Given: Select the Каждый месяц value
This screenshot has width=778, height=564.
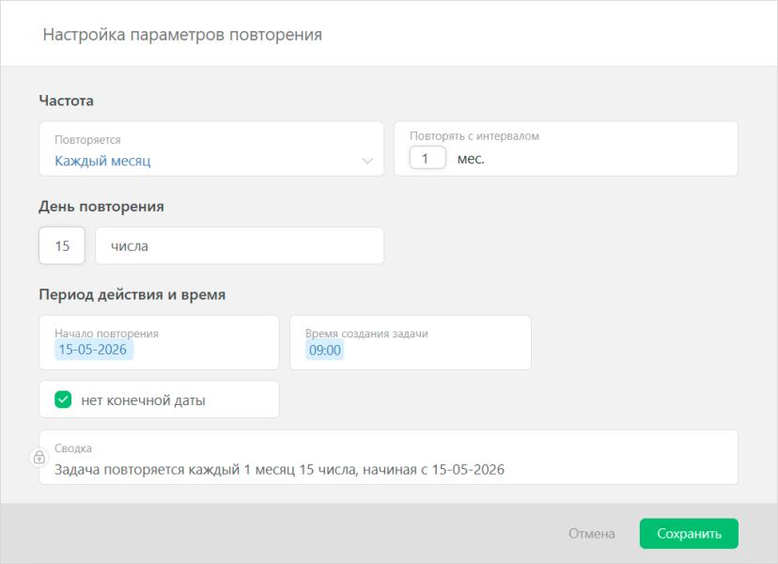Looking at the screenshot, I should 102,161.
